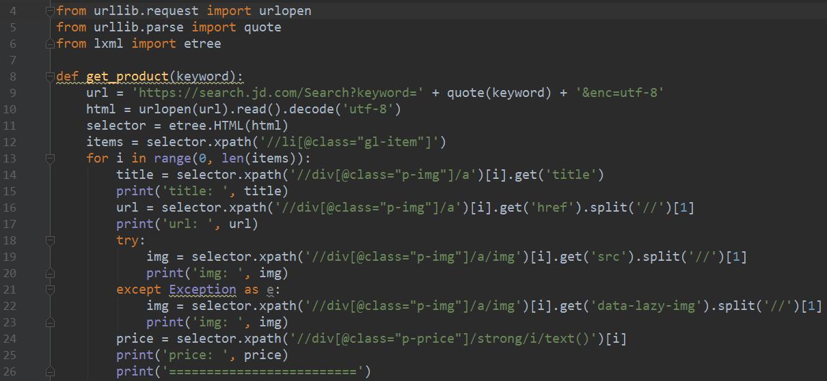Image resolution: width=827 pixels, height=381 pixels.
Task: Collapse the try block fold marker
Action: pyautogui.click(x=49, y=240)
